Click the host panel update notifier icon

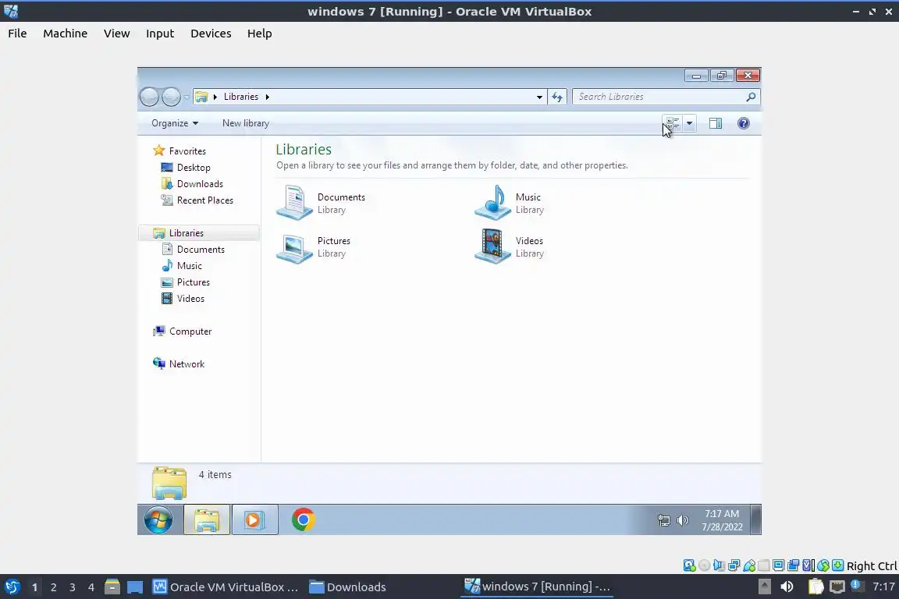856,585
